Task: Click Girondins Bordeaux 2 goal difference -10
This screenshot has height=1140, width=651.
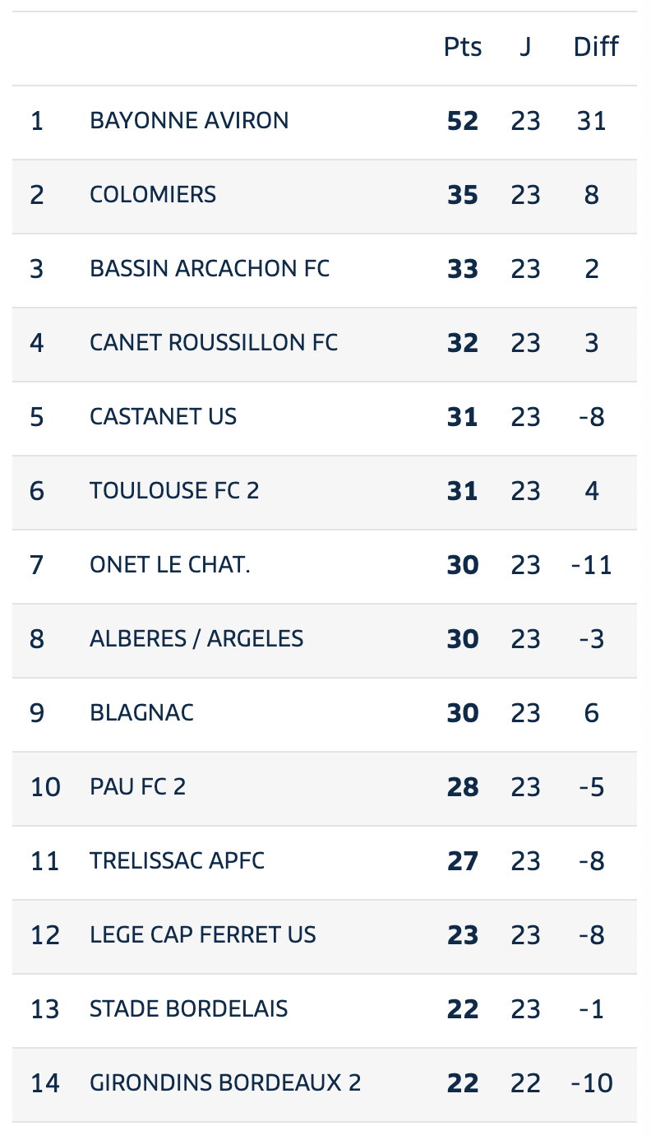Action: (x=592, y=1084)
